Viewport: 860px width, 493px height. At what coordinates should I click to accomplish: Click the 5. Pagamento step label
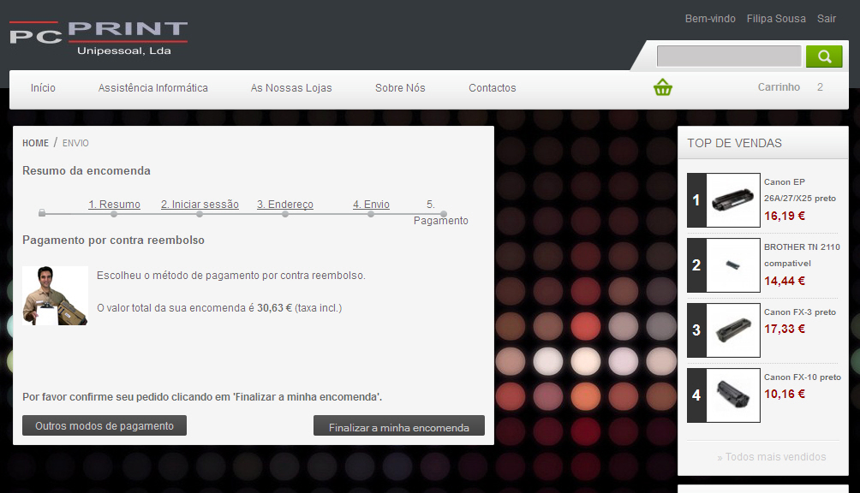(x=440, y=212)
